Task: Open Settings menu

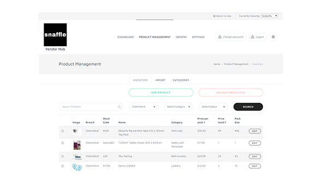Action: [x=198, y=37]
